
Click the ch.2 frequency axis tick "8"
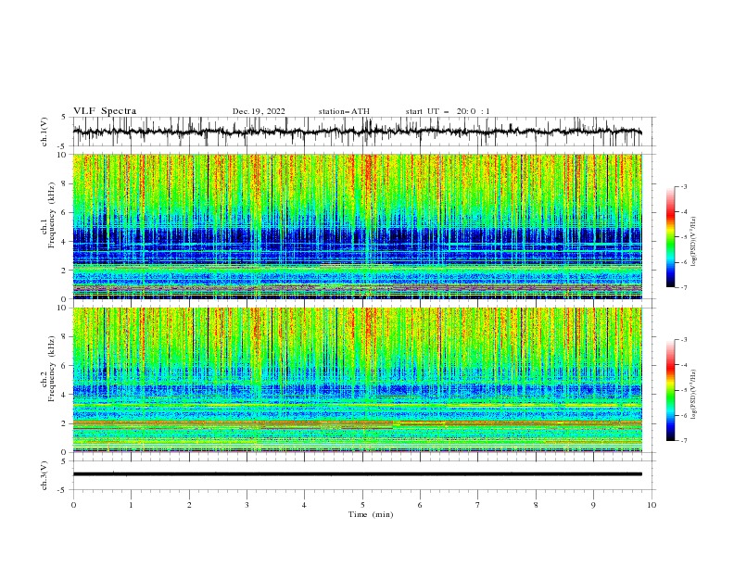tap(65, 337)
